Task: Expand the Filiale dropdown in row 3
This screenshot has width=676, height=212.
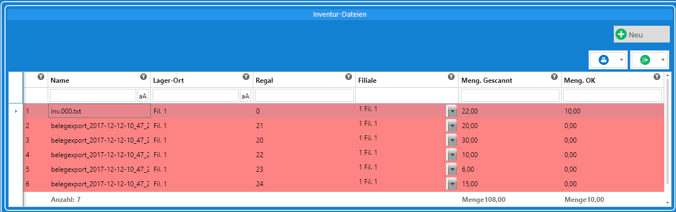Action: [x=452, y=140]
